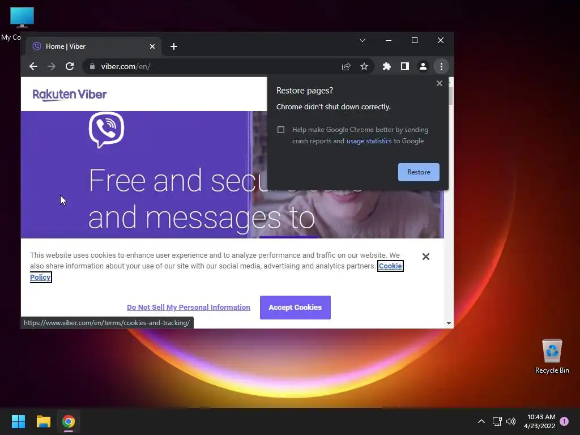
Task: Show hidden system tray icons
Action: pyautogui.click(x=481, y=421)
